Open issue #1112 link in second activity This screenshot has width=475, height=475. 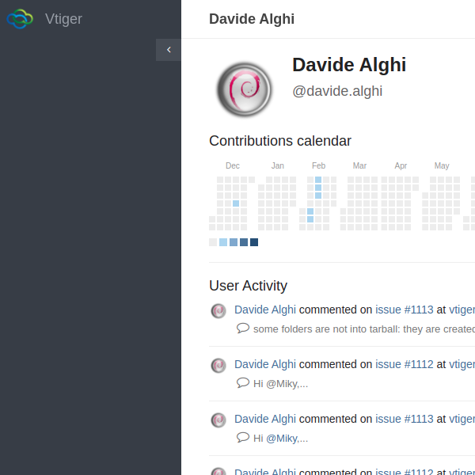(x=405, y=364)
